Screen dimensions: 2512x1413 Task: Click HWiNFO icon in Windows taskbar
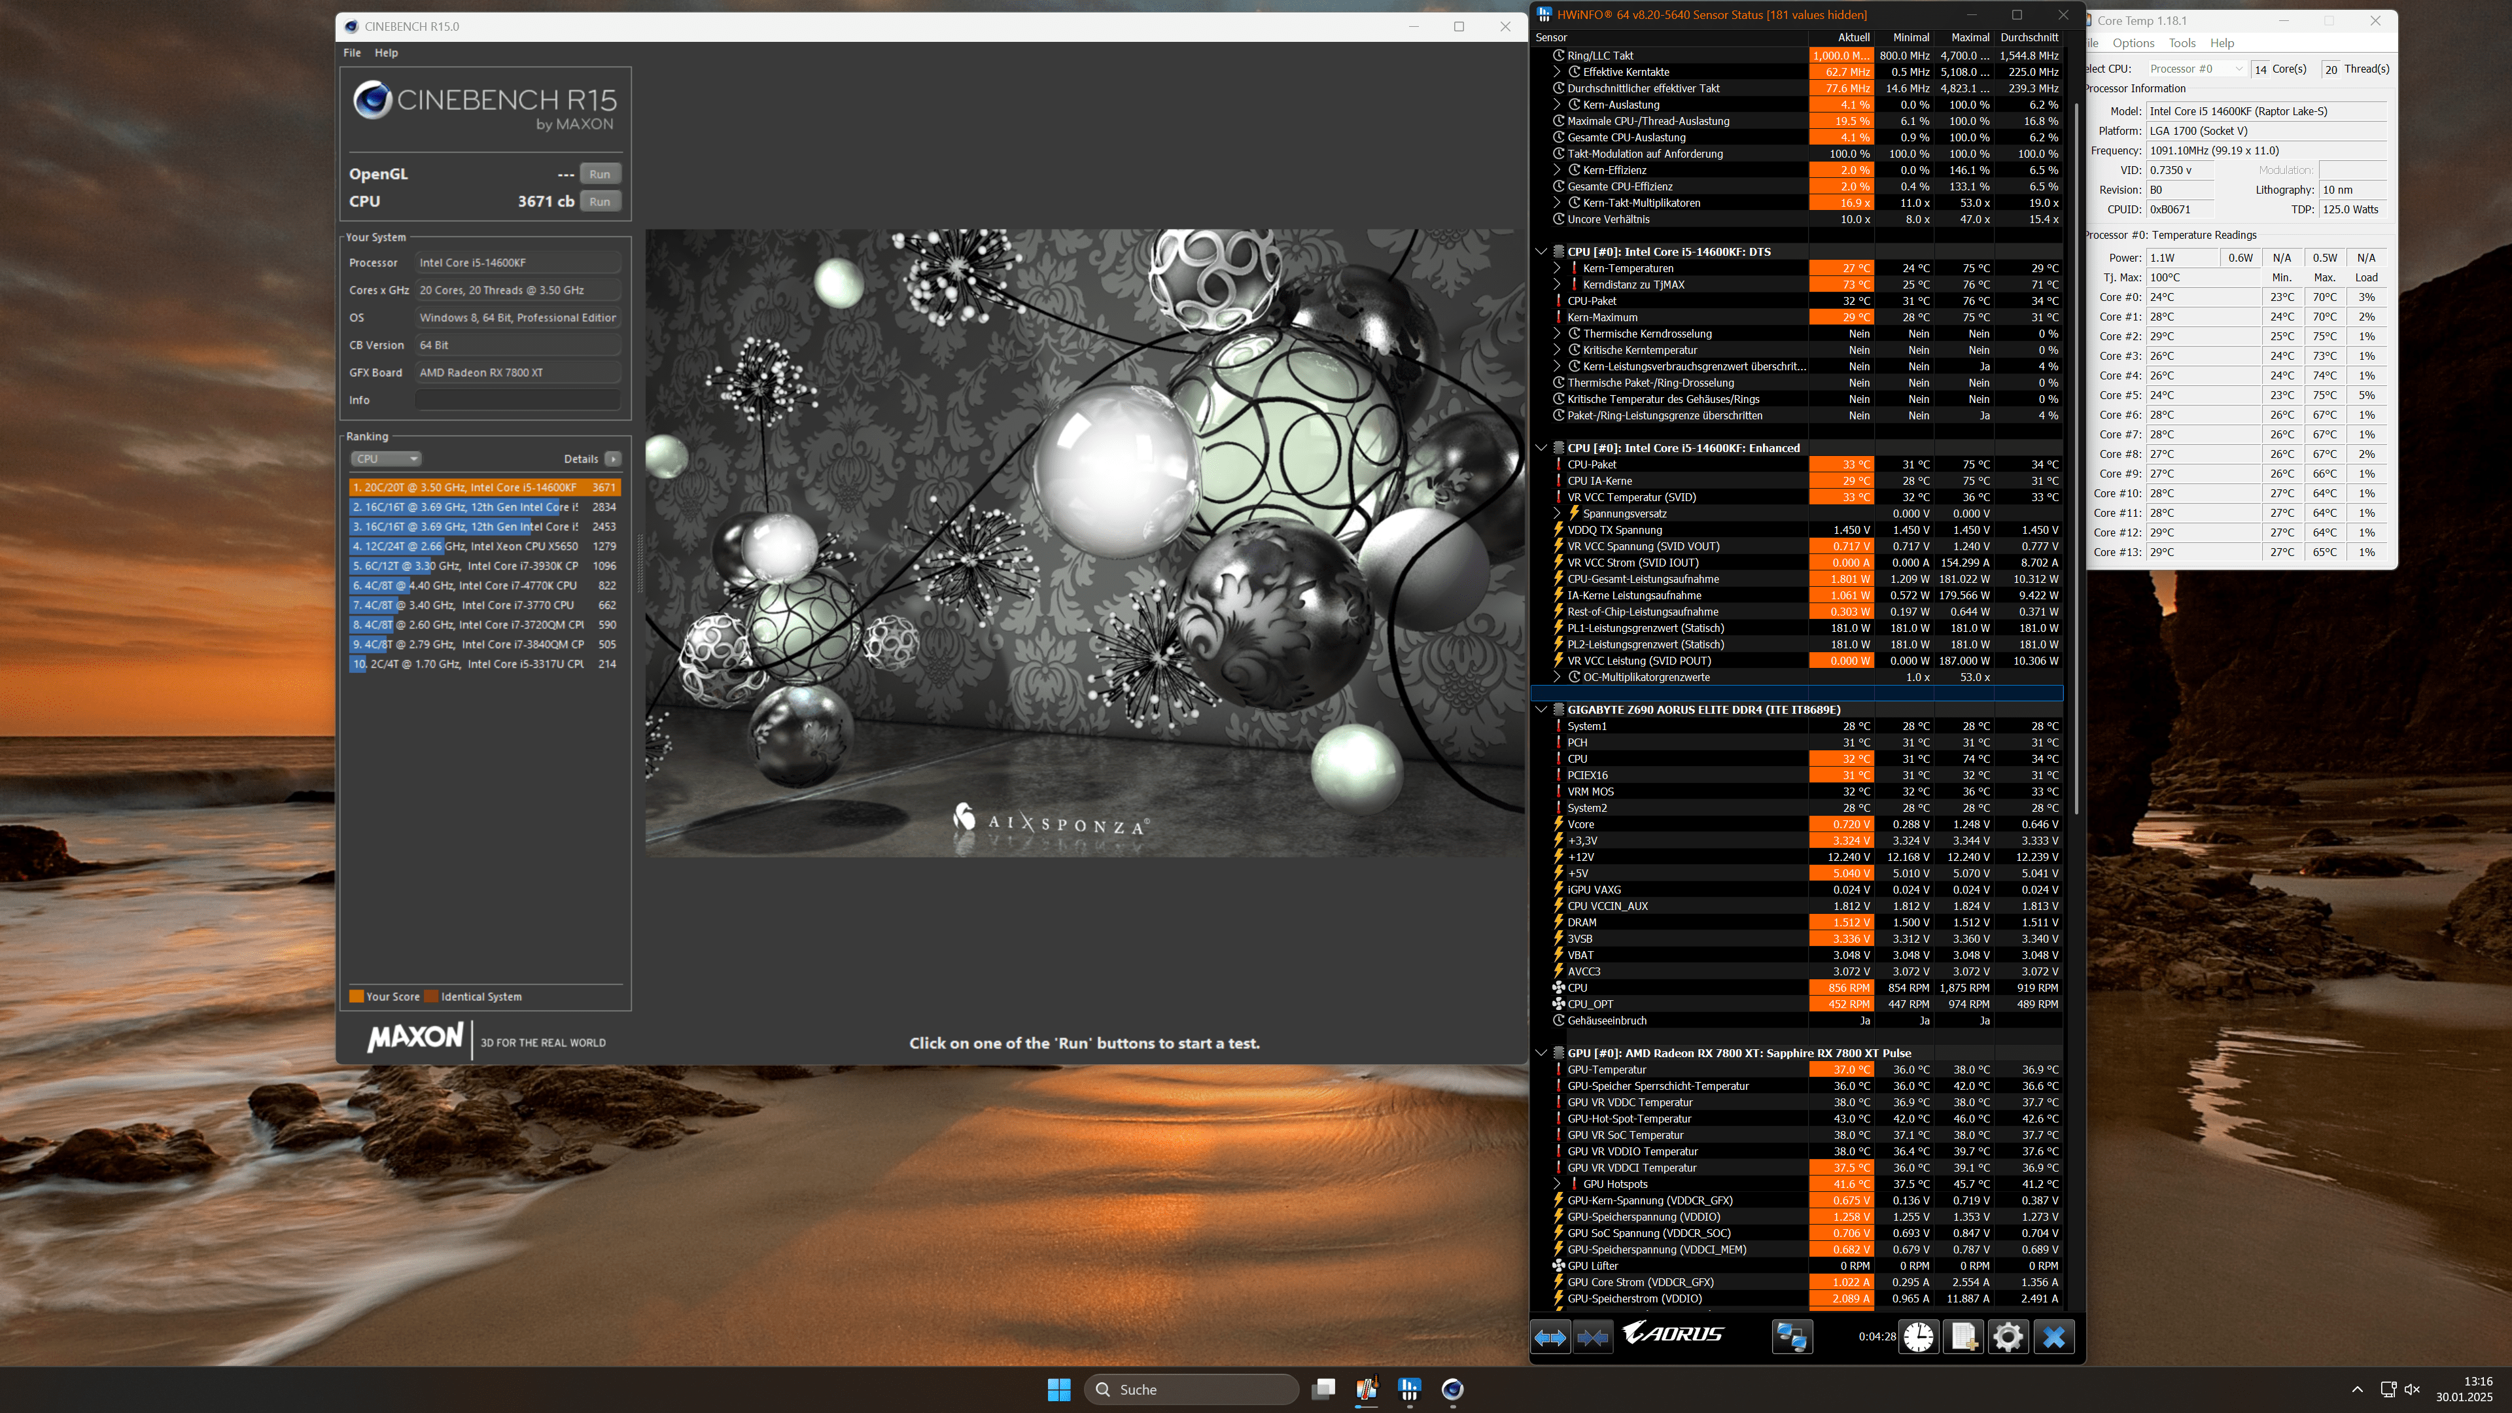1409,1389
